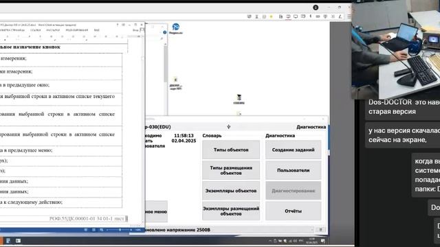The width and height of the screenshot is (440, 247).
Task: Open the Отчёты button
Action: point(294,211)
